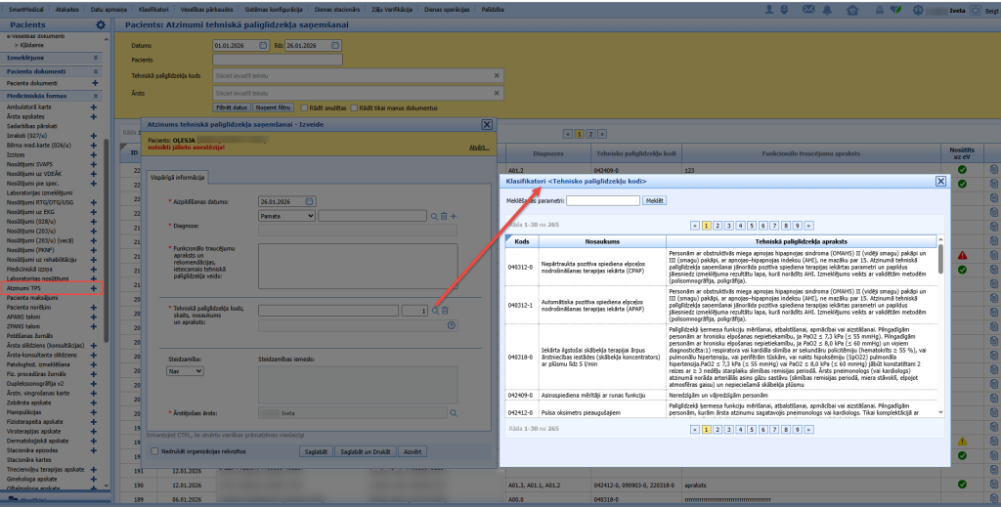Click the Meklēt button in the Klasifikatori window
The image size is (1001, 507).
(x=654, y=200)
